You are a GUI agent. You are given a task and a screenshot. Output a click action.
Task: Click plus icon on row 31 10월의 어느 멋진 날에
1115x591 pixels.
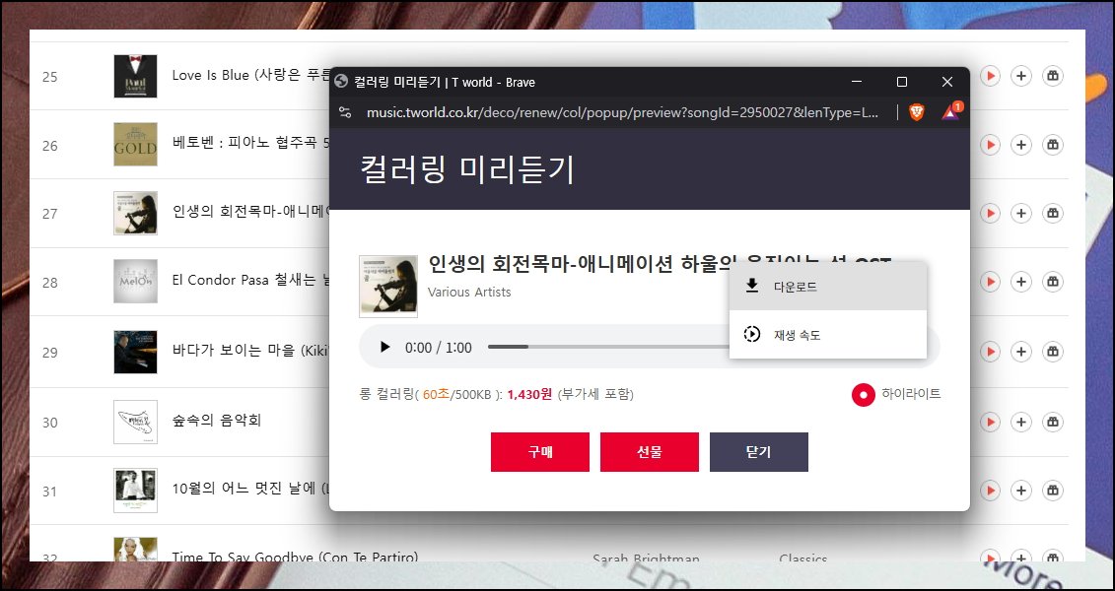(x=1021, y=491)
